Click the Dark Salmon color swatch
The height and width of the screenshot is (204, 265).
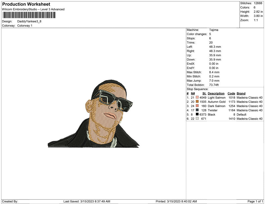(197, 106)
